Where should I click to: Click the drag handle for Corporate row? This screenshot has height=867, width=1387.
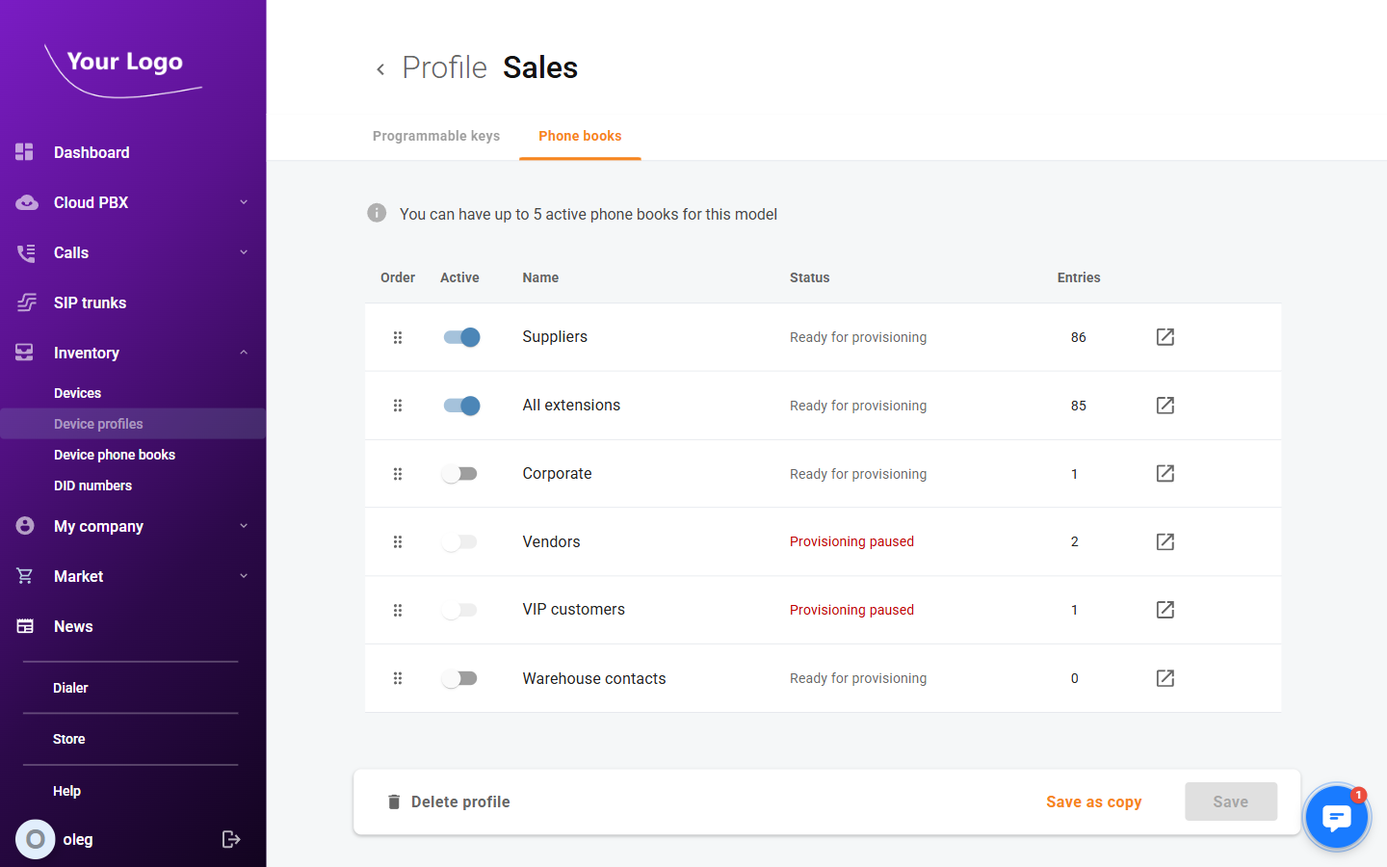(398, 474)
